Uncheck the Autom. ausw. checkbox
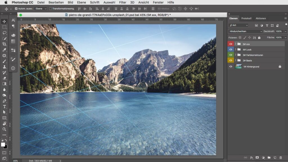 (16, 9)
